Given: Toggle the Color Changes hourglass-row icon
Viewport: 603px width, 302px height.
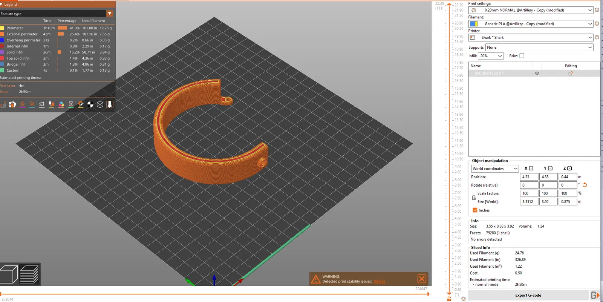Looking at the screenshot, I should click(x=71, y=104).
